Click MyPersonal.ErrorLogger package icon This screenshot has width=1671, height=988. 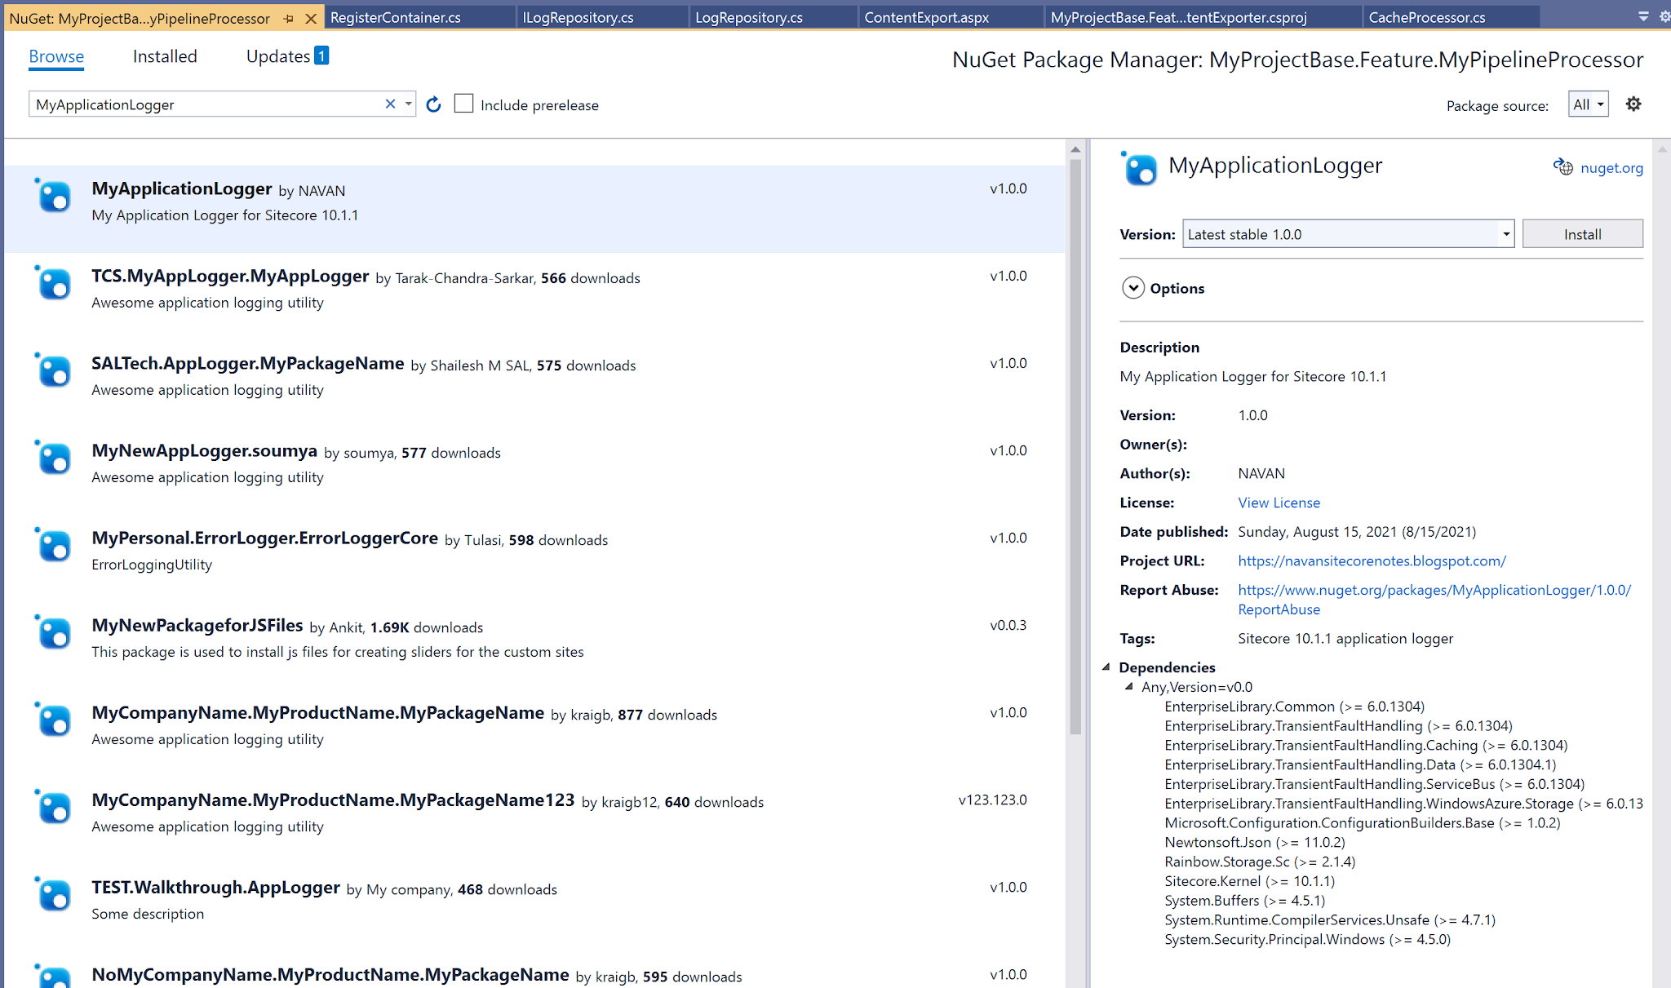[x=54, y=545]
